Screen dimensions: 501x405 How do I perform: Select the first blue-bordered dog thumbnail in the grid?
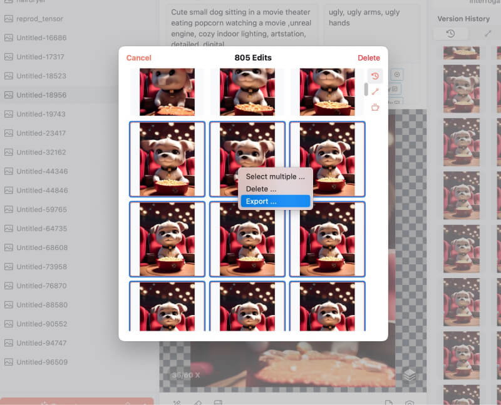(x=167, y=159)
